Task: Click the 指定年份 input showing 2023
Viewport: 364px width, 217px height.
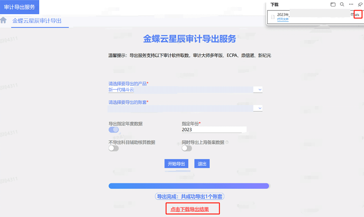Action: 214,130
